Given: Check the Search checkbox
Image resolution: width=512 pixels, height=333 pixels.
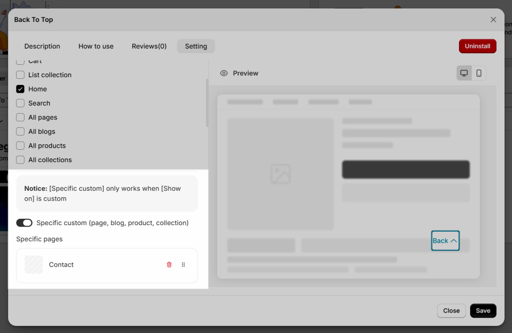Looking at the screenshot, I should point(20,103).
